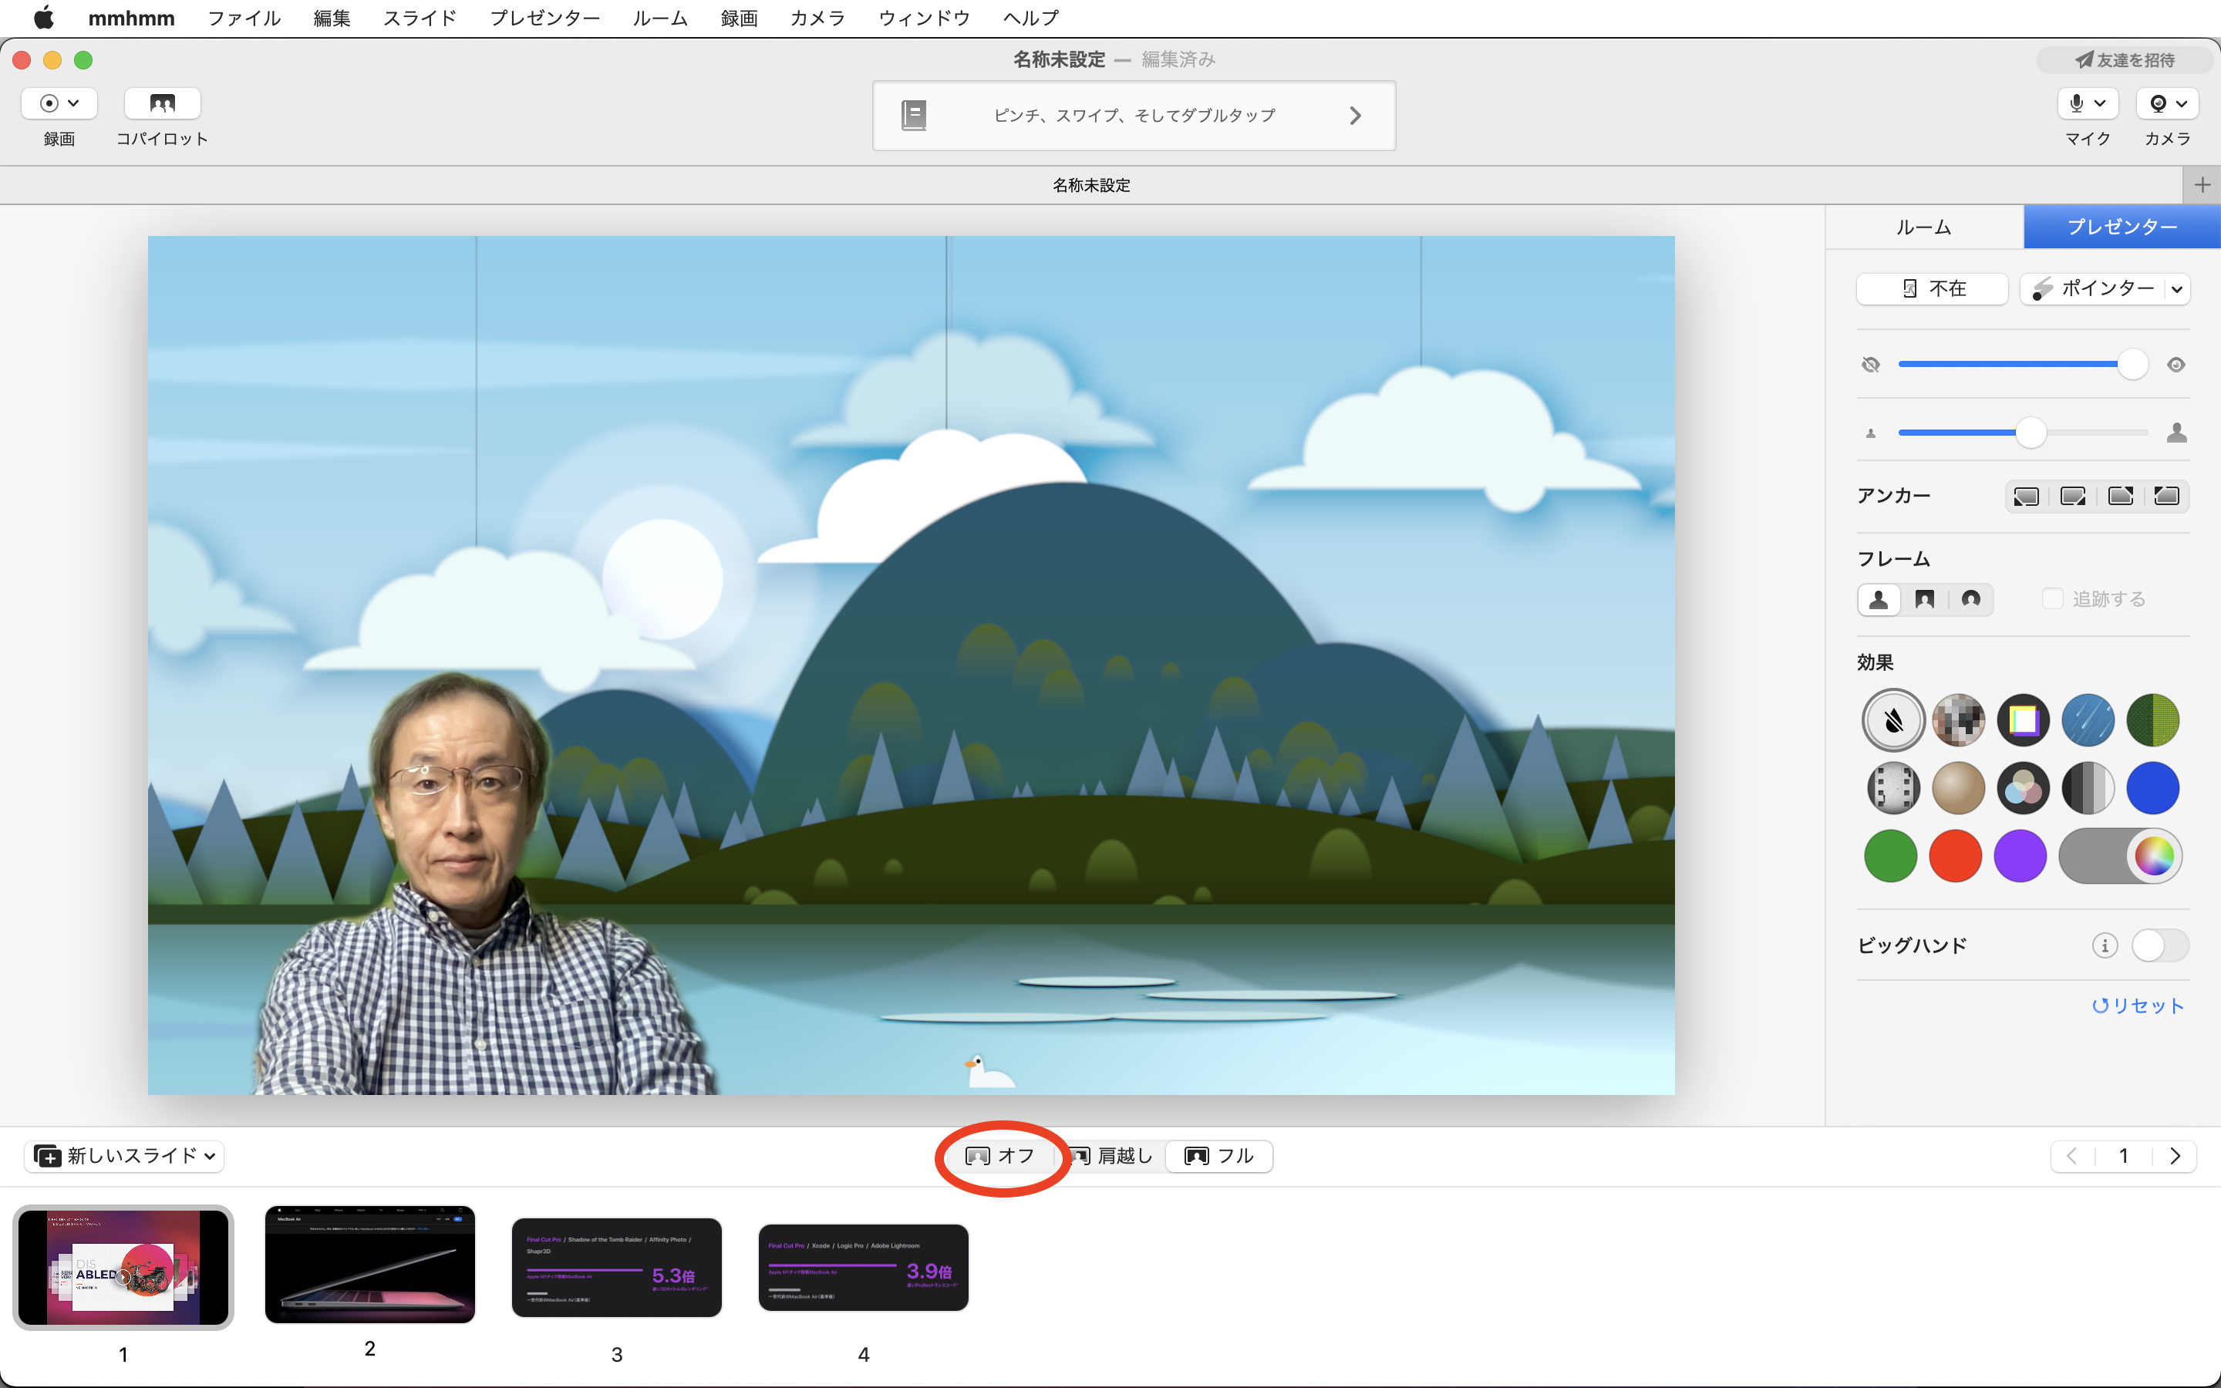Go to next slide arrow
The height and width of the screenshot is (1388, 2221).
(2174, 1157)
